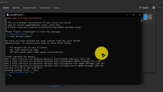Image resolution: width=163 pixels, height=92 pixels.
Task: Click the "Get:3" non-free Packages line
Action: [55, 63]
